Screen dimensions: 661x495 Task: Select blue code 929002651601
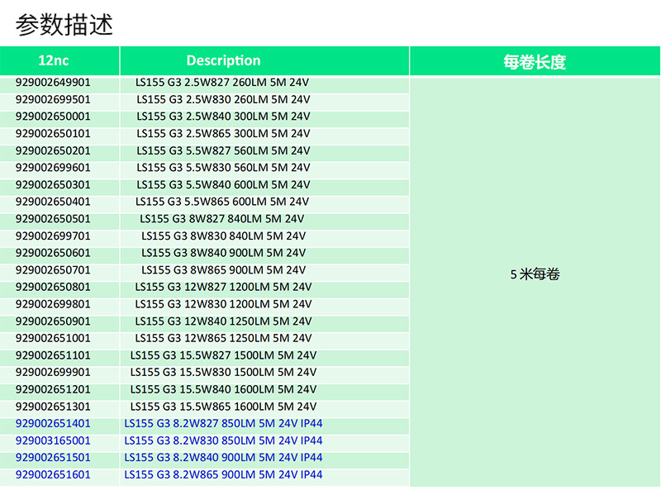[53, 475]
